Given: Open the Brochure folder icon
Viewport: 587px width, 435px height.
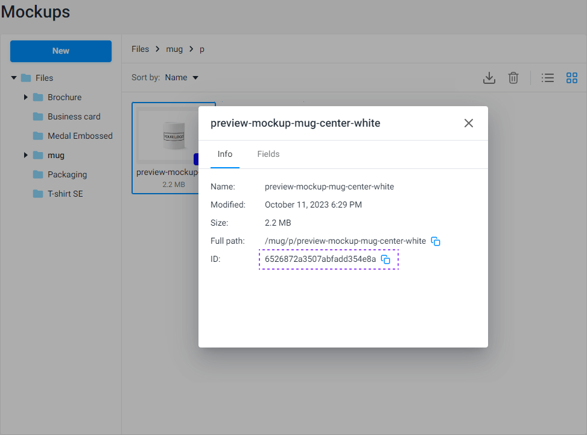Looking at the screenshot, I should point(38,97).
